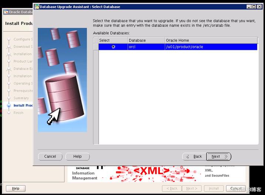Cancel the Database Upgrade Assistant
Image resolution: width=265 pixels, height=195 pixels.
coord(50,157)
